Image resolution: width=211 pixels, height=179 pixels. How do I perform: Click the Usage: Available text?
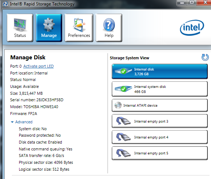coord(25,86)
